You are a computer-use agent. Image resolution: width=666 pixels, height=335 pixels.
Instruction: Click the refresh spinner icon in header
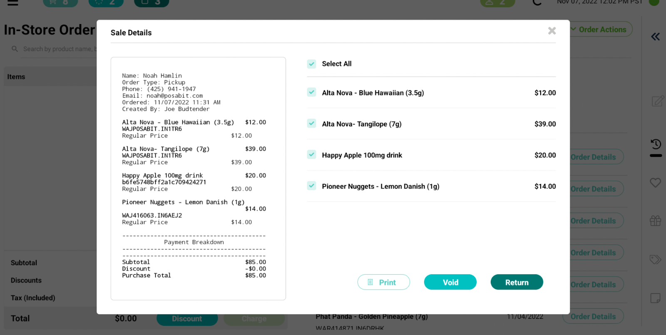click(x=537, y=2)
